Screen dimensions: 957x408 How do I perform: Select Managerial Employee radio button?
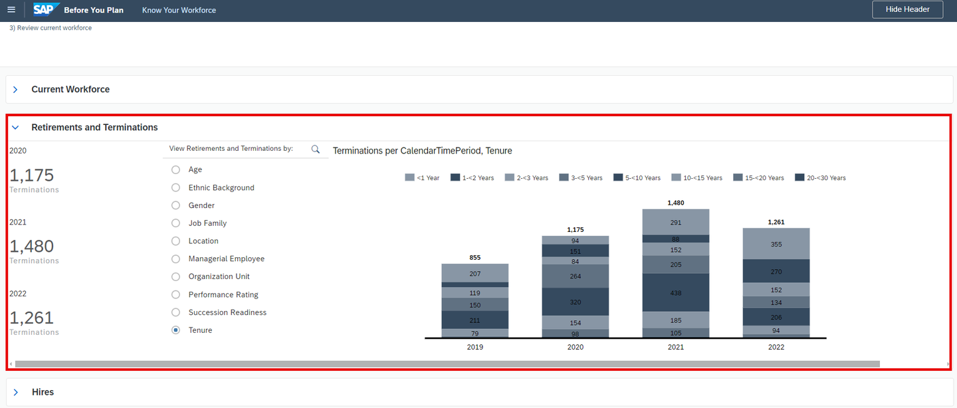point(176,258)
